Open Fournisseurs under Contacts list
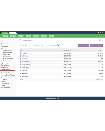Screen dimensions: 105x131 (5, 83)
